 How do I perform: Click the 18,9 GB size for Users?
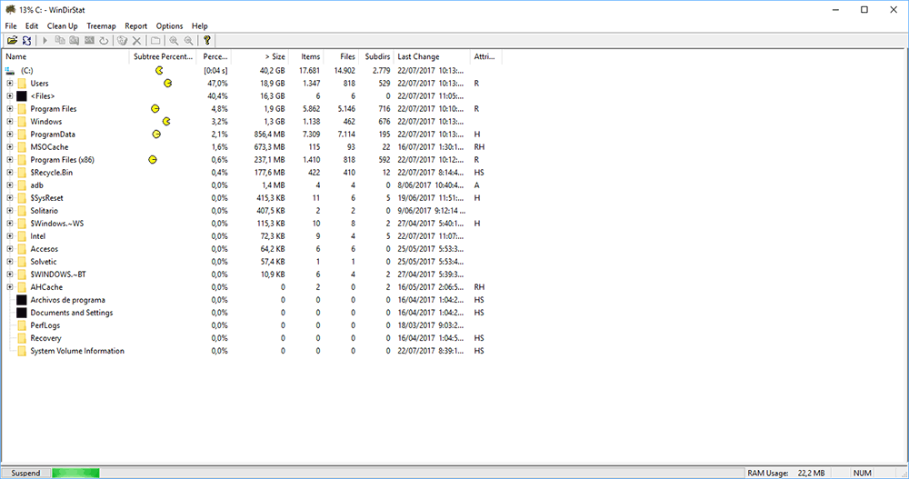[272, 84]
